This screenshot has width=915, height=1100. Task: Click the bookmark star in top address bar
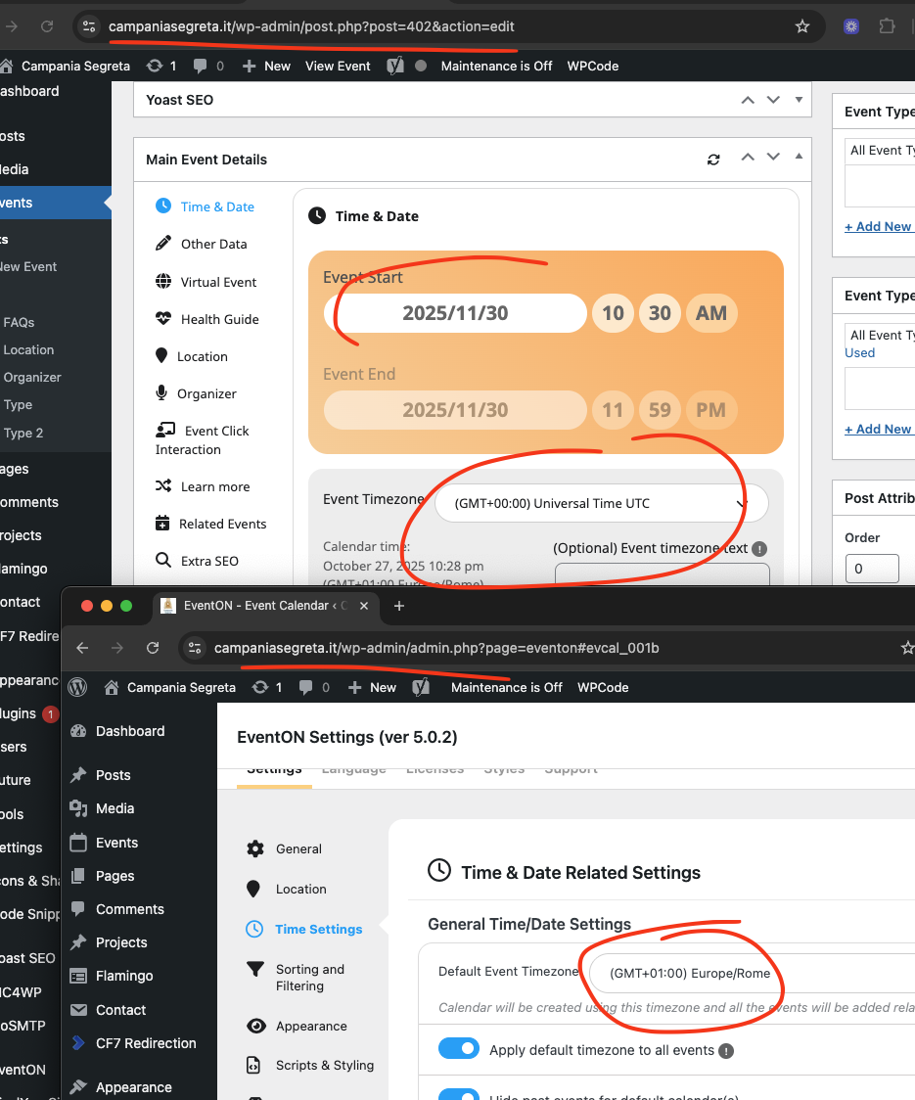(802, 26)
